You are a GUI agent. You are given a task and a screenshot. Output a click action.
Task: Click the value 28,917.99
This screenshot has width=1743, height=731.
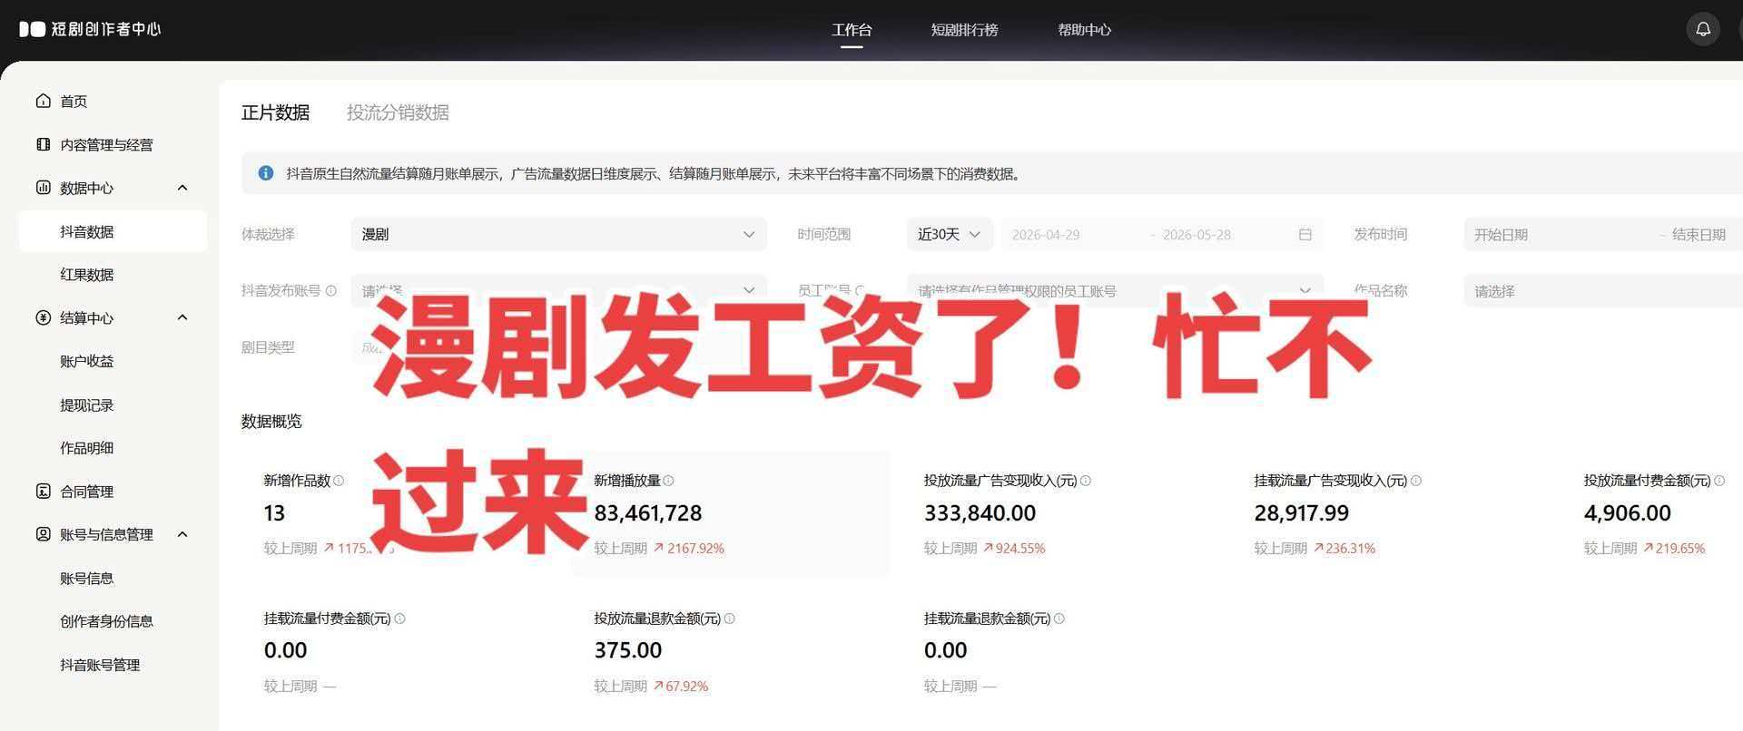point(1301,512)
